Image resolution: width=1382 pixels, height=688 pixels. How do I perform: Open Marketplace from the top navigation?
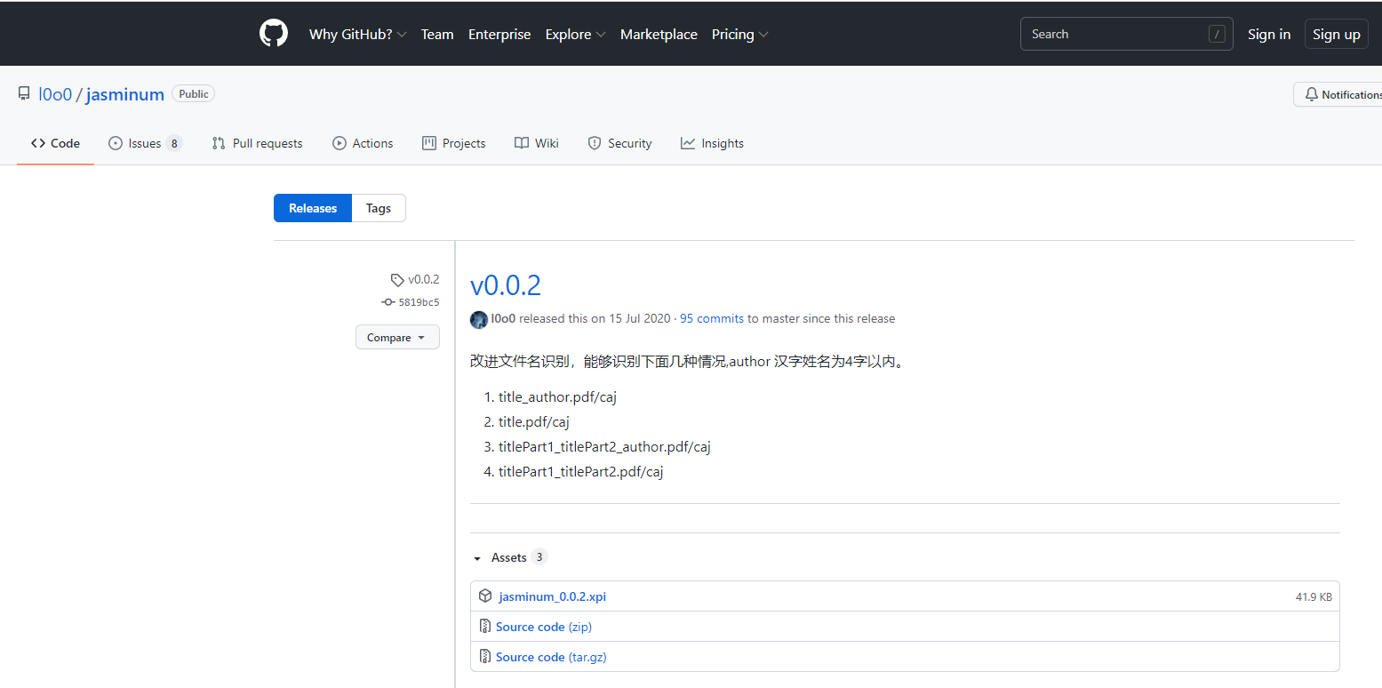pyautogui.click(x=659, y=34)
